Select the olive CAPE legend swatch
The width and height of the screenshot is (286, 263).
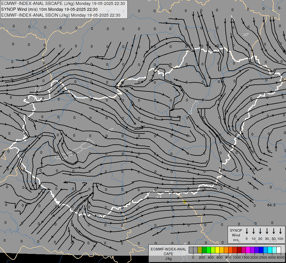pos(200,250)
